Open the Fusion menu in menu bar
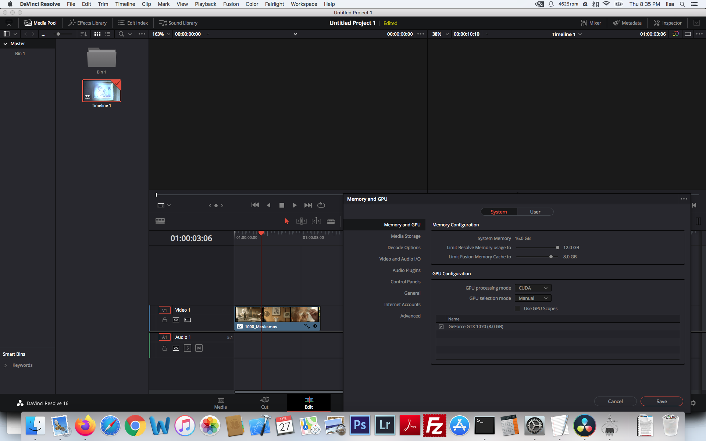Screen dimensions: 706x441 tap(231, 4)
